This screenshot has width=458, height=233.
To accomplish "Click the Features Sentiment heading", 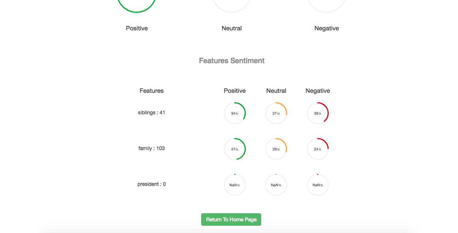I will (x=232, y=61).
